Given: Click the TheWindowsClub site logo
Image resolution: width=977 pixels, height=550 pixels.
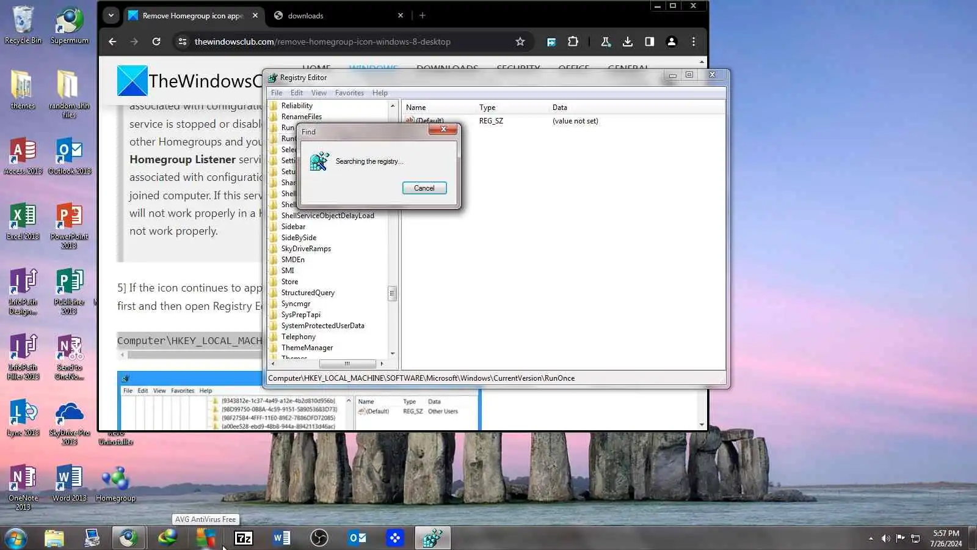Looking at the screenshot, I should tap(189, 81).
